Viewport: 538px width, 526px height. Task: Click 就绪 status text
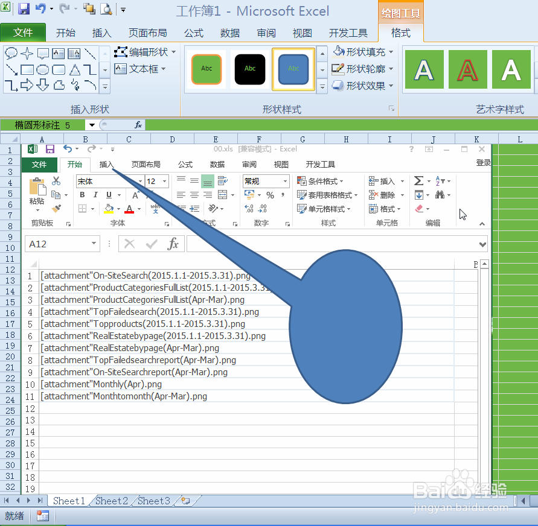[x=14, y=516]
